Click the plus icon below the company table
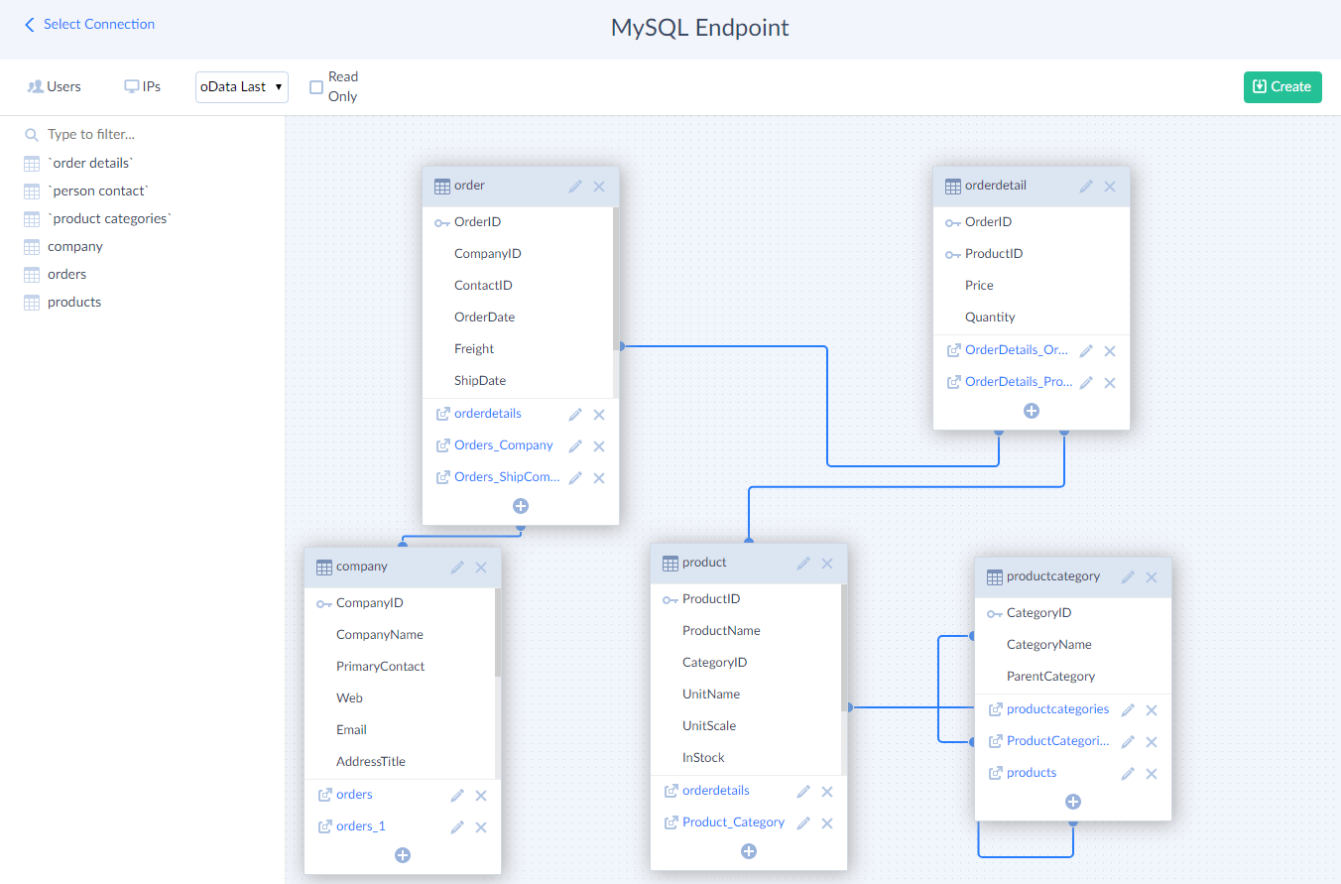Viewport: 1341px width, 884px height. [x=403, y=854]
